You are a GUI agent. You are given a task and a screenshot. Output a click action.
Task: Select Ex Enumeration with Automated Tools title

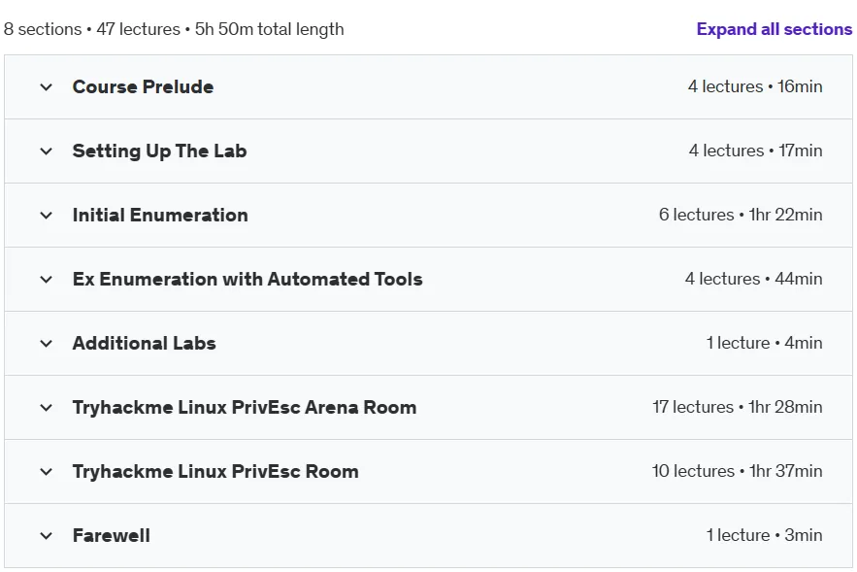tap(247, 279)
